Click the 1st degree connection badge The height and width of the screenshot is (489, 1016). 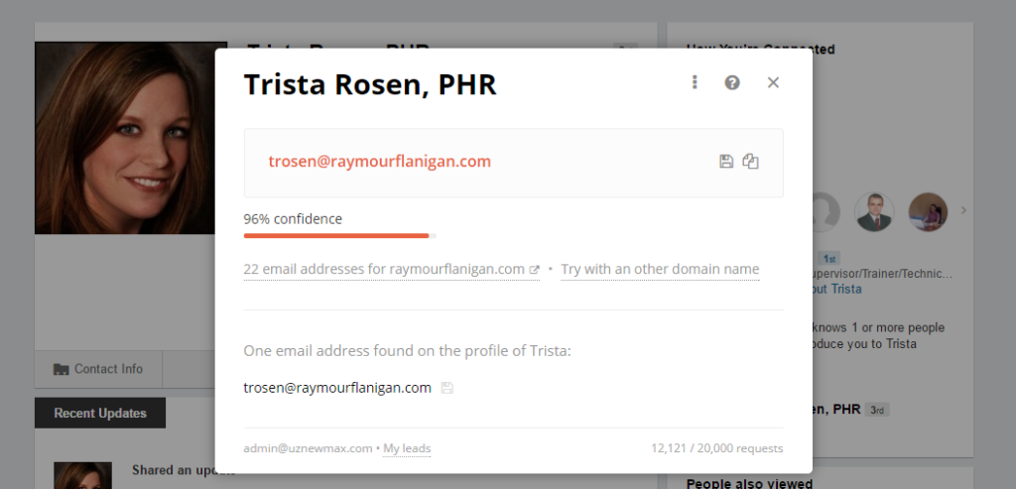click(828, 259)
